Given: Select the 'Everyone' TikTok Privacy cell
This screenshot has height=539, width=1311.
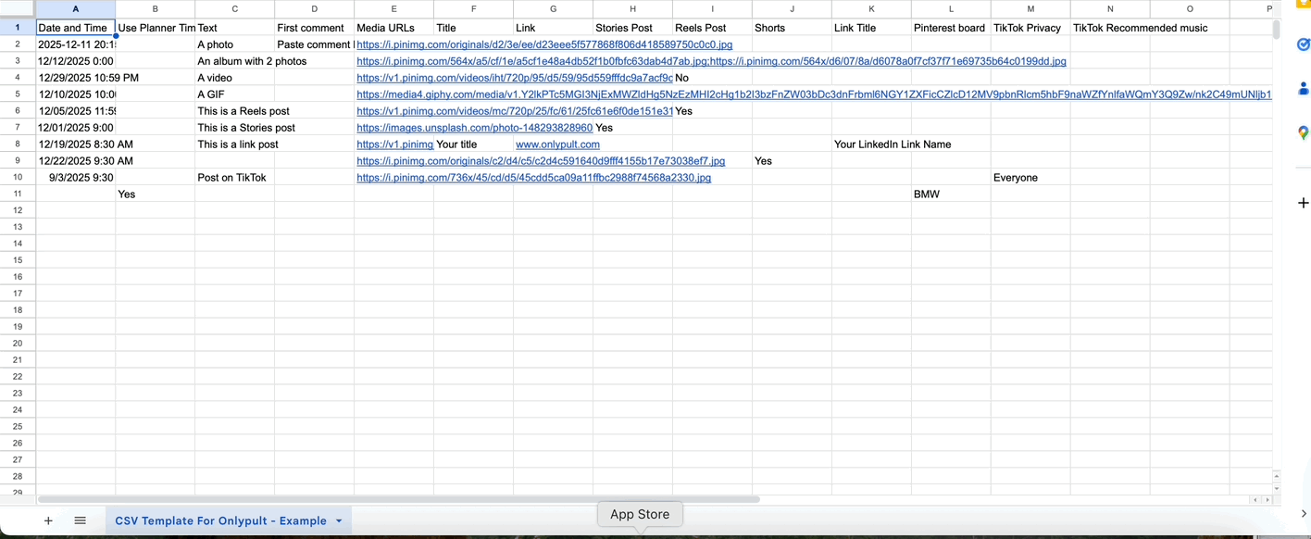Looking at the screenshot, I should (1030, 178).
